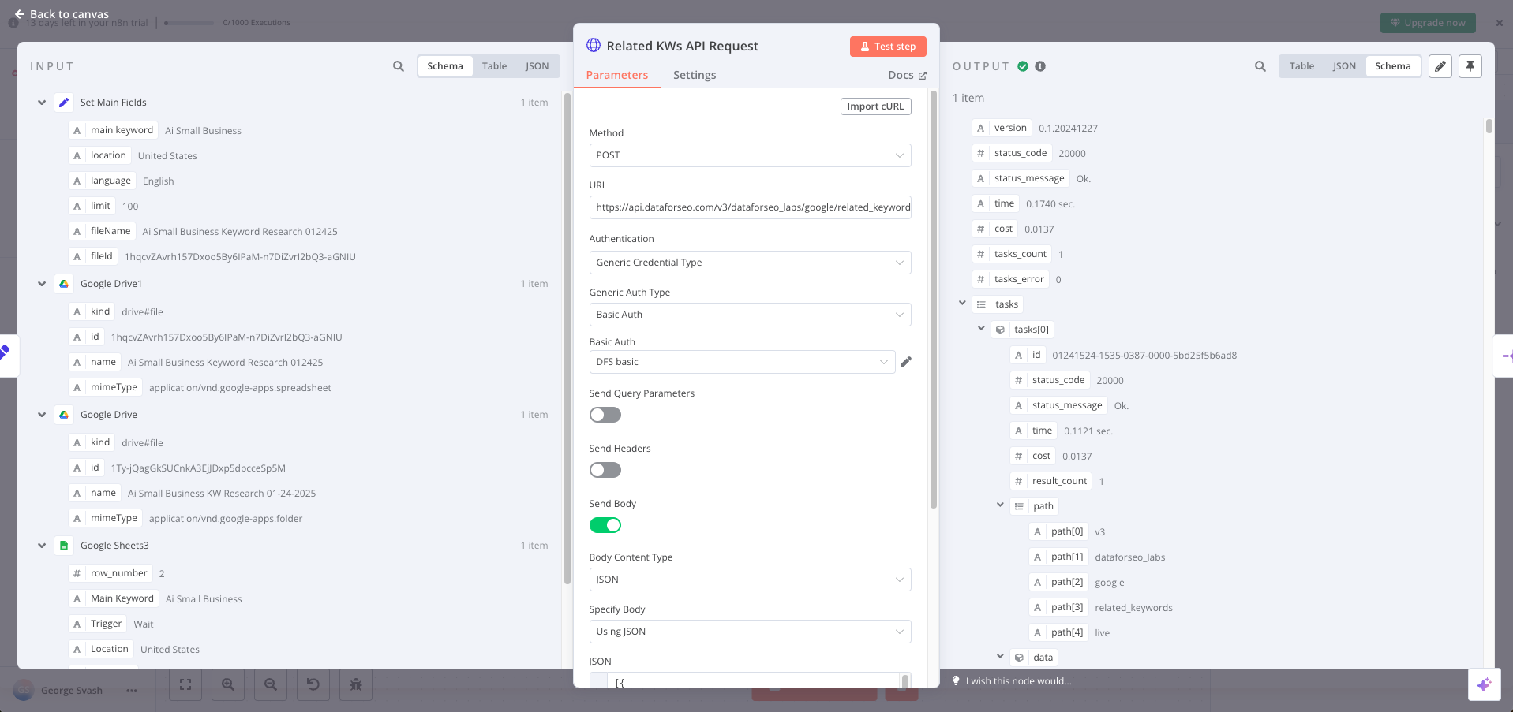Click the Import cURL button
Screen dimensions: 1513x712
pyautogui.click(x=875, y=106)
